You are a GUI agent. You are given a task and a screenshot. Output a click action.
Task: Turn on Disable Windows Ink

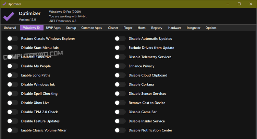[13, 84]
